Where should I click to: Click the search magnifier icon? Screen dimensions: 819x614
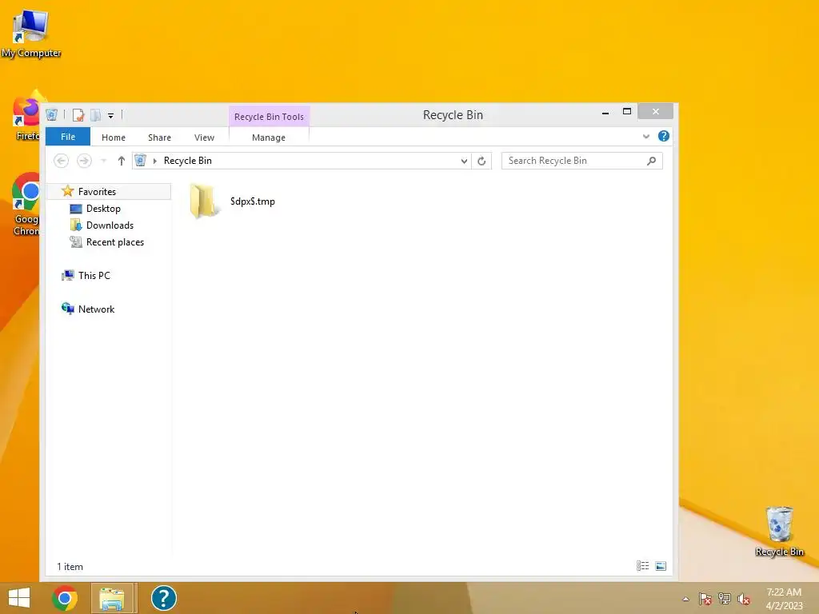pyautogui.click(x=651, y=161)
